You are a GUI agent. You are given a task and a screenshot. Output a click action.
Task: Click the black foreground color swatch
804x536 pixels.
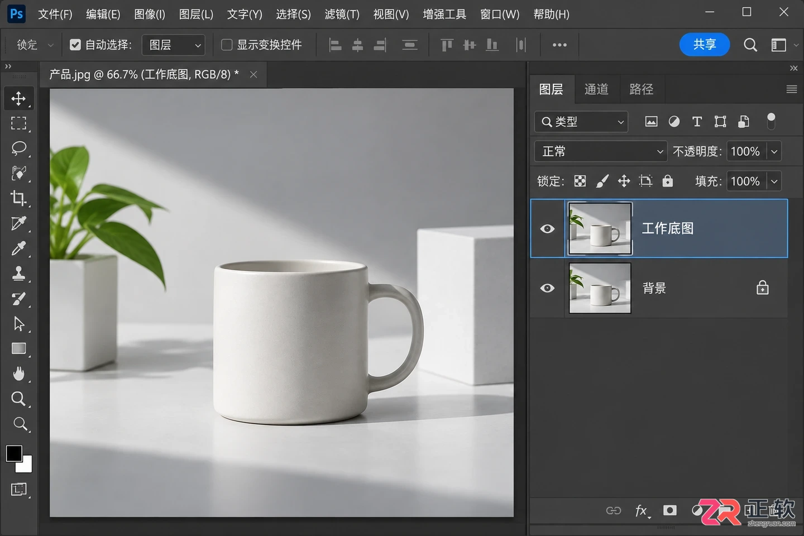[x=14, y=453]
